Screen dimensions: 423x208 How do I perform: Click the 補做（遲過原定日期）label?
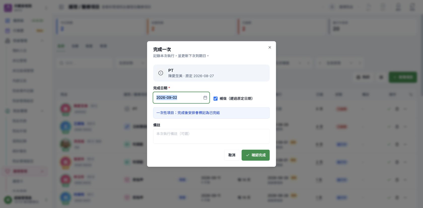click(x=236, y=98)
